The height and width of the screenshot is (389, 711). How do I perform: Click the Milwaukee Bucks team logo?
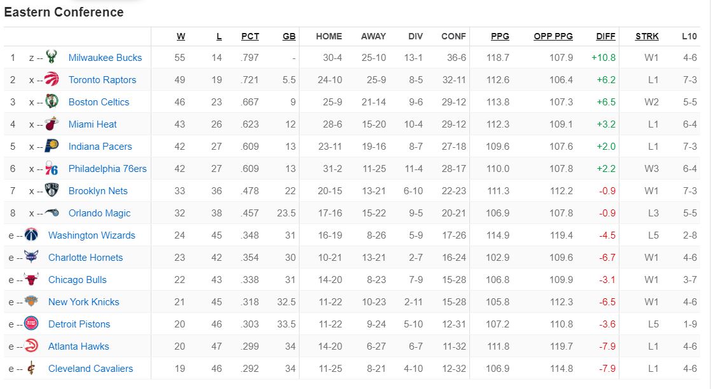pyautogui.click(x=52, y=57)
